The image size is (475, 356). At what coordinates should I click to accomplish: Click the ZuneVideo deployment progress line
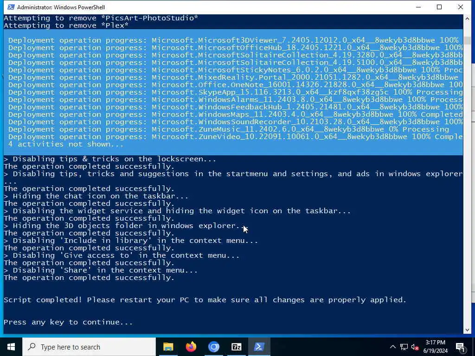[235, 137]
